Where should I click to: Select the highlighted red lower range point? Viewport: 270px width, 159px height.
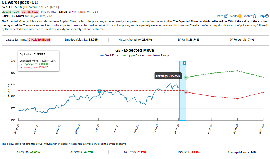click(x=186, y=92)
